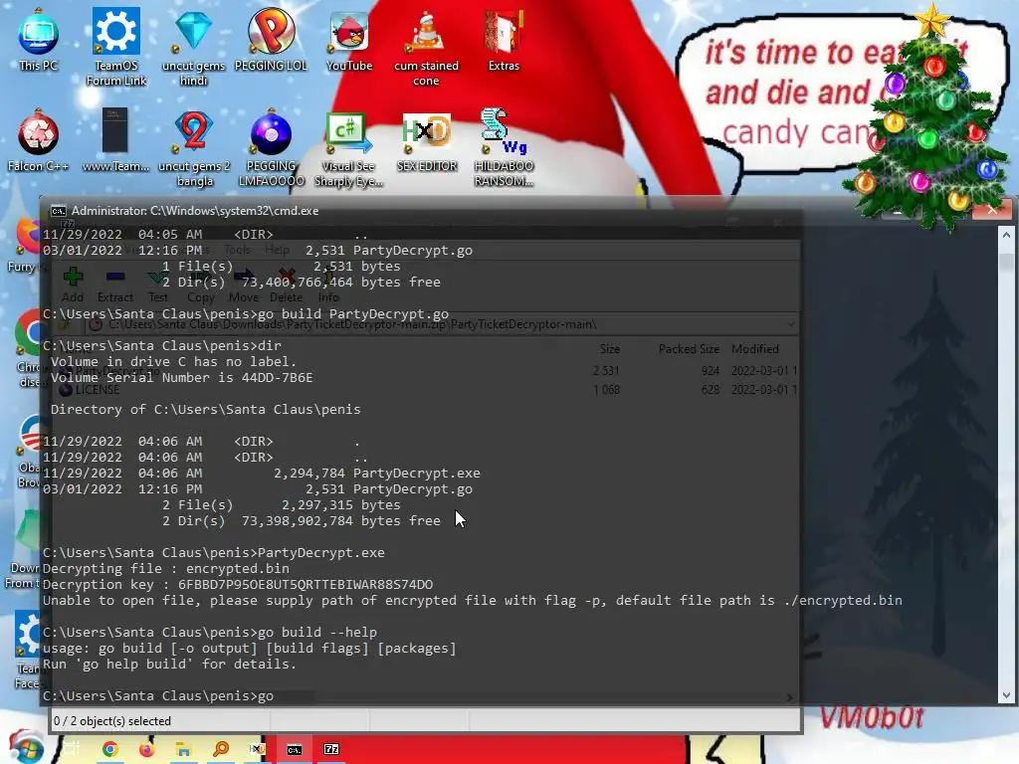This screenshot has height=764, width=1019.
Task: Click 'Run go help build for details' line
Action: pos(169,664)
